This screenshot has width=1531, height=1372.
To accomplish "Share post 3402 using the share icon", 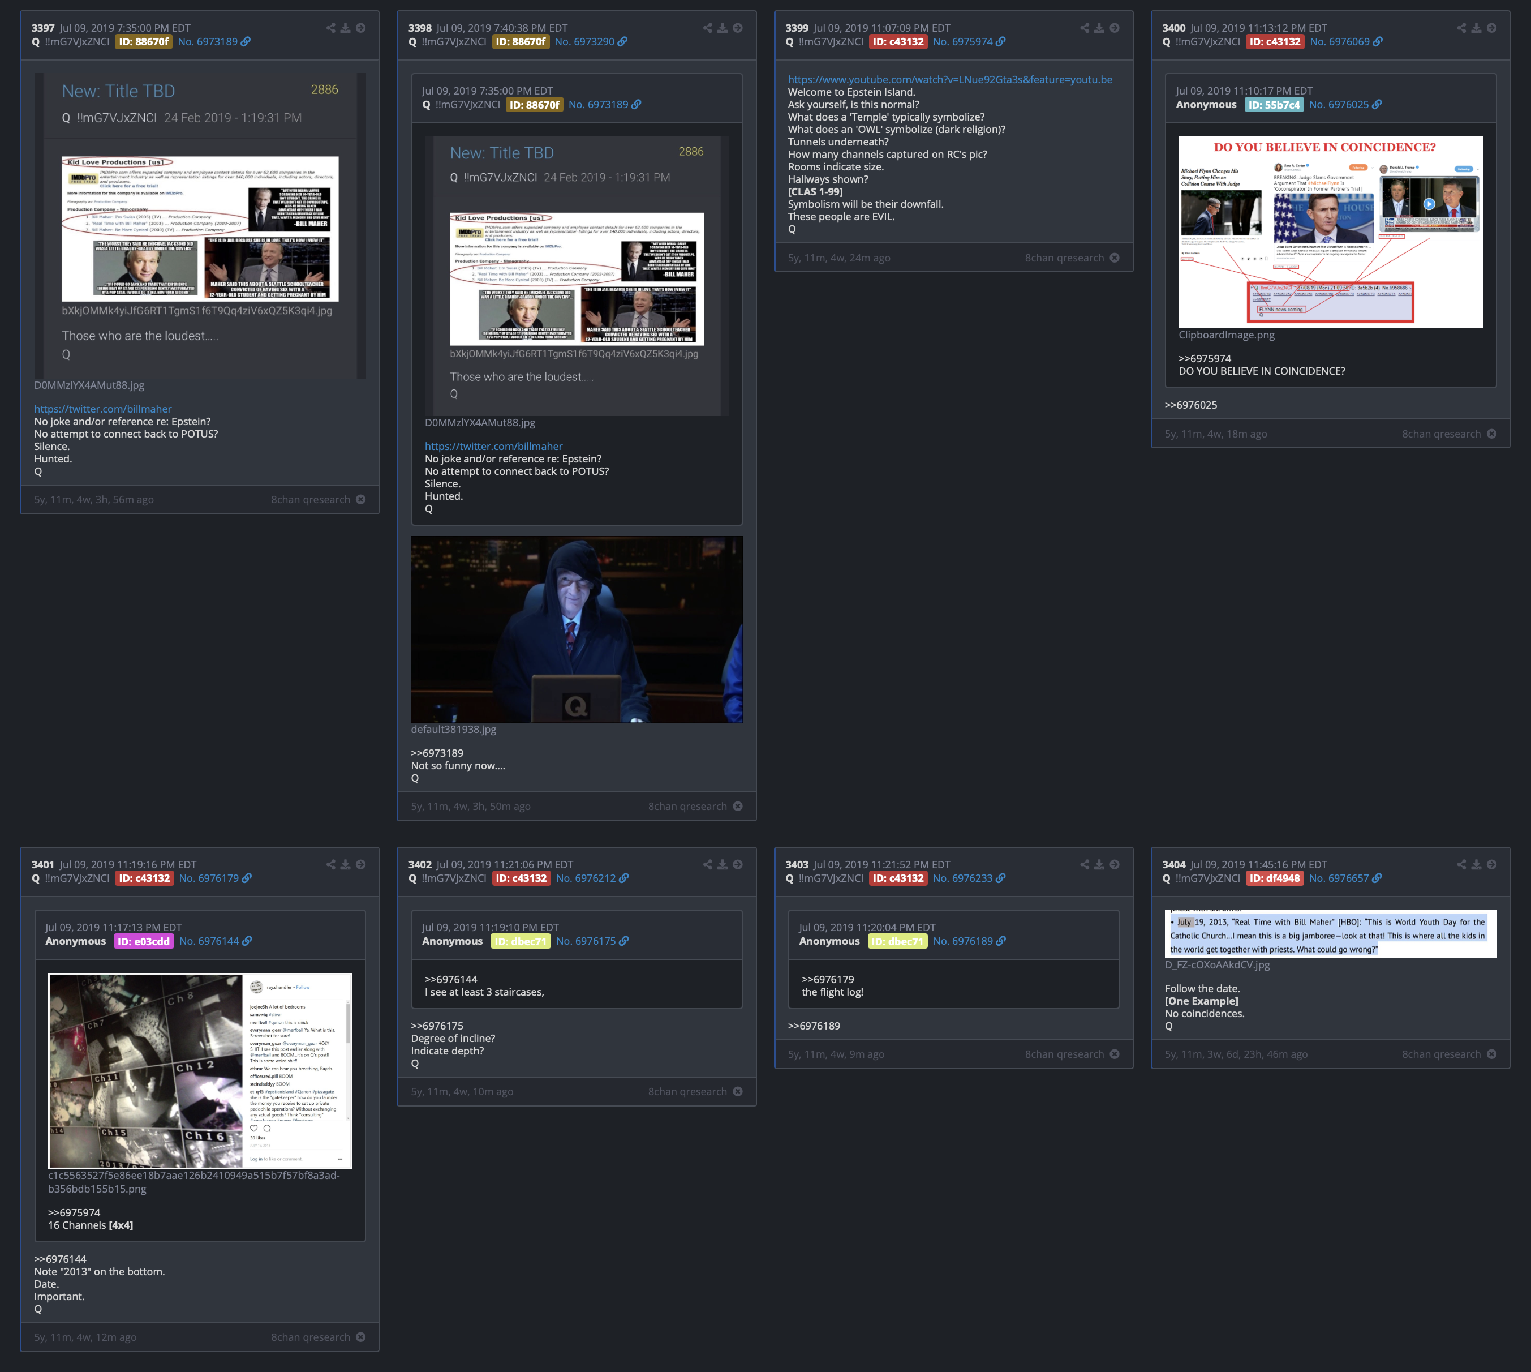I will point(707,865).
